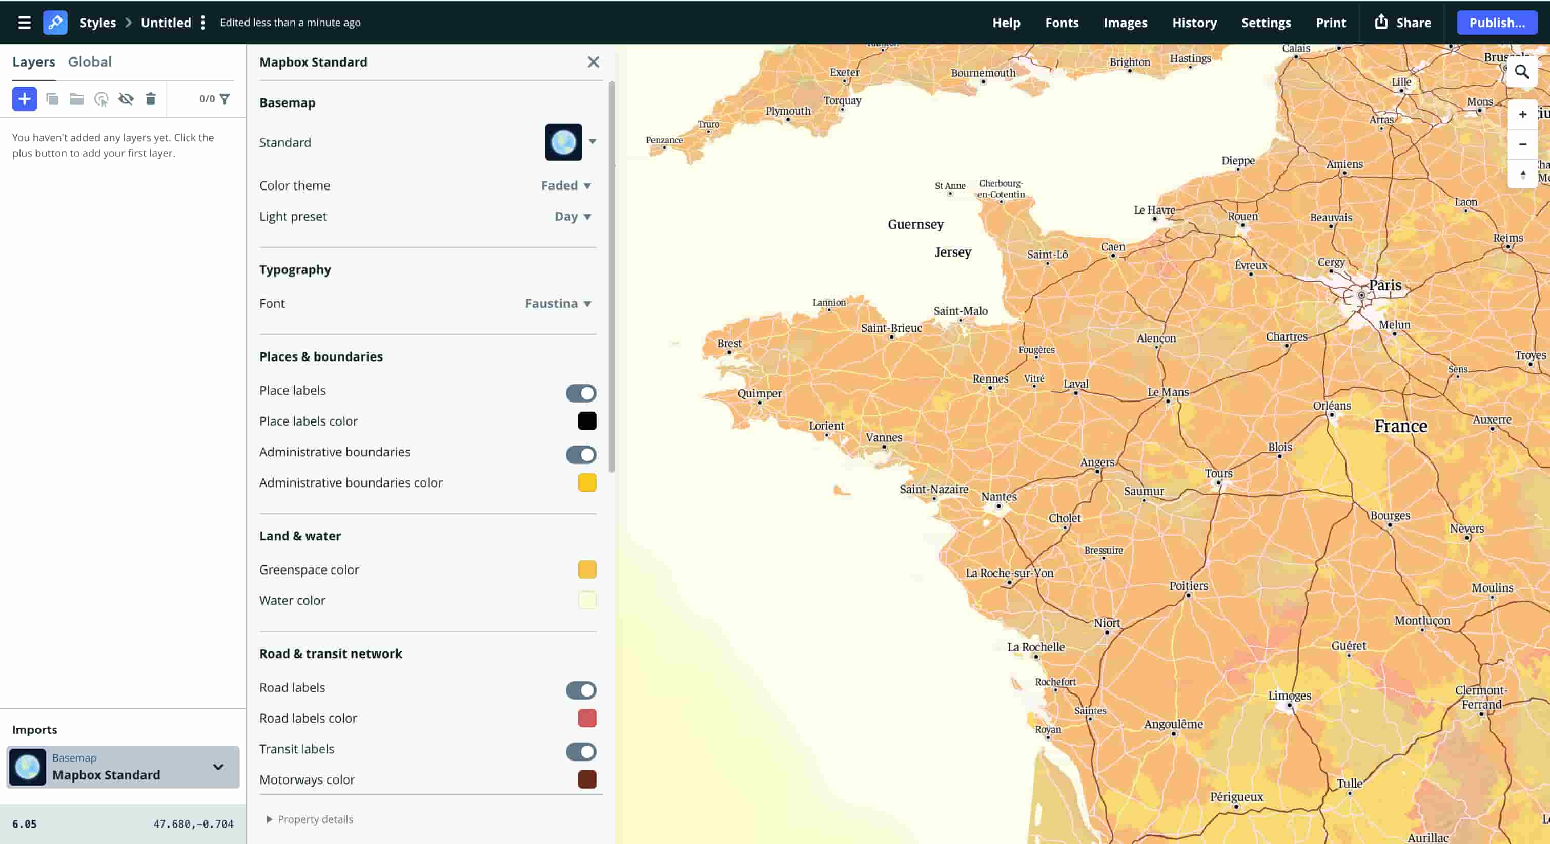Add a new layer with the plus icon
Screen dimensions: 1550x844
(x=24, y=99)
